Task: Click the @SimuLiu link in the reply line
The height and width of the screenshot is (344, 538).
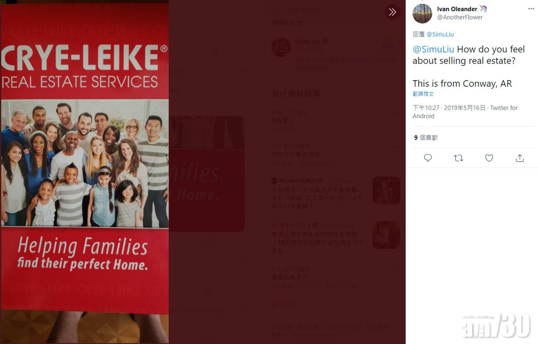Action: 440,34
